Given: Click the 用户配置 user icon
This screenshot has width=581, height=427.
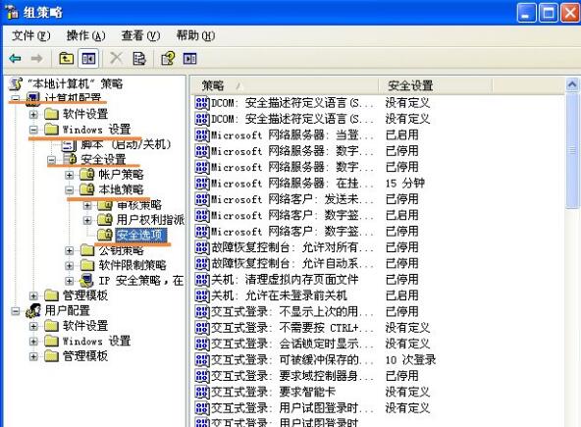Looking at the screenshot, I should [x=33, y=310].
